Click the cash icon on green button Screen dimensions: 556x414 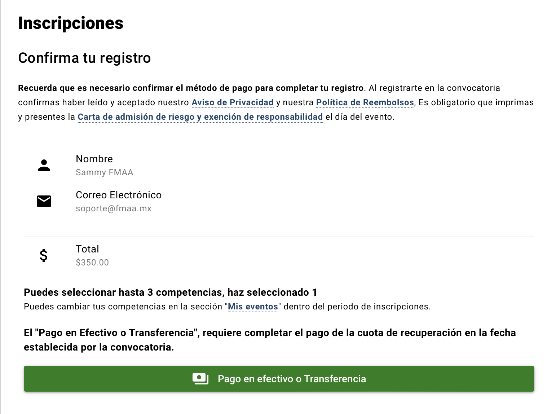click(200, 379)
